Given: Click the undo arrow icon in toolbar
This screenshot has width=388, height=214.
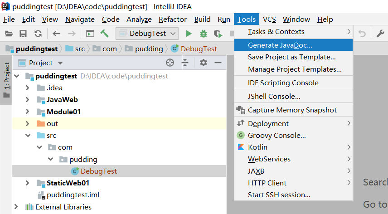Looking at the screenshot, I should [x=362, y=34].
